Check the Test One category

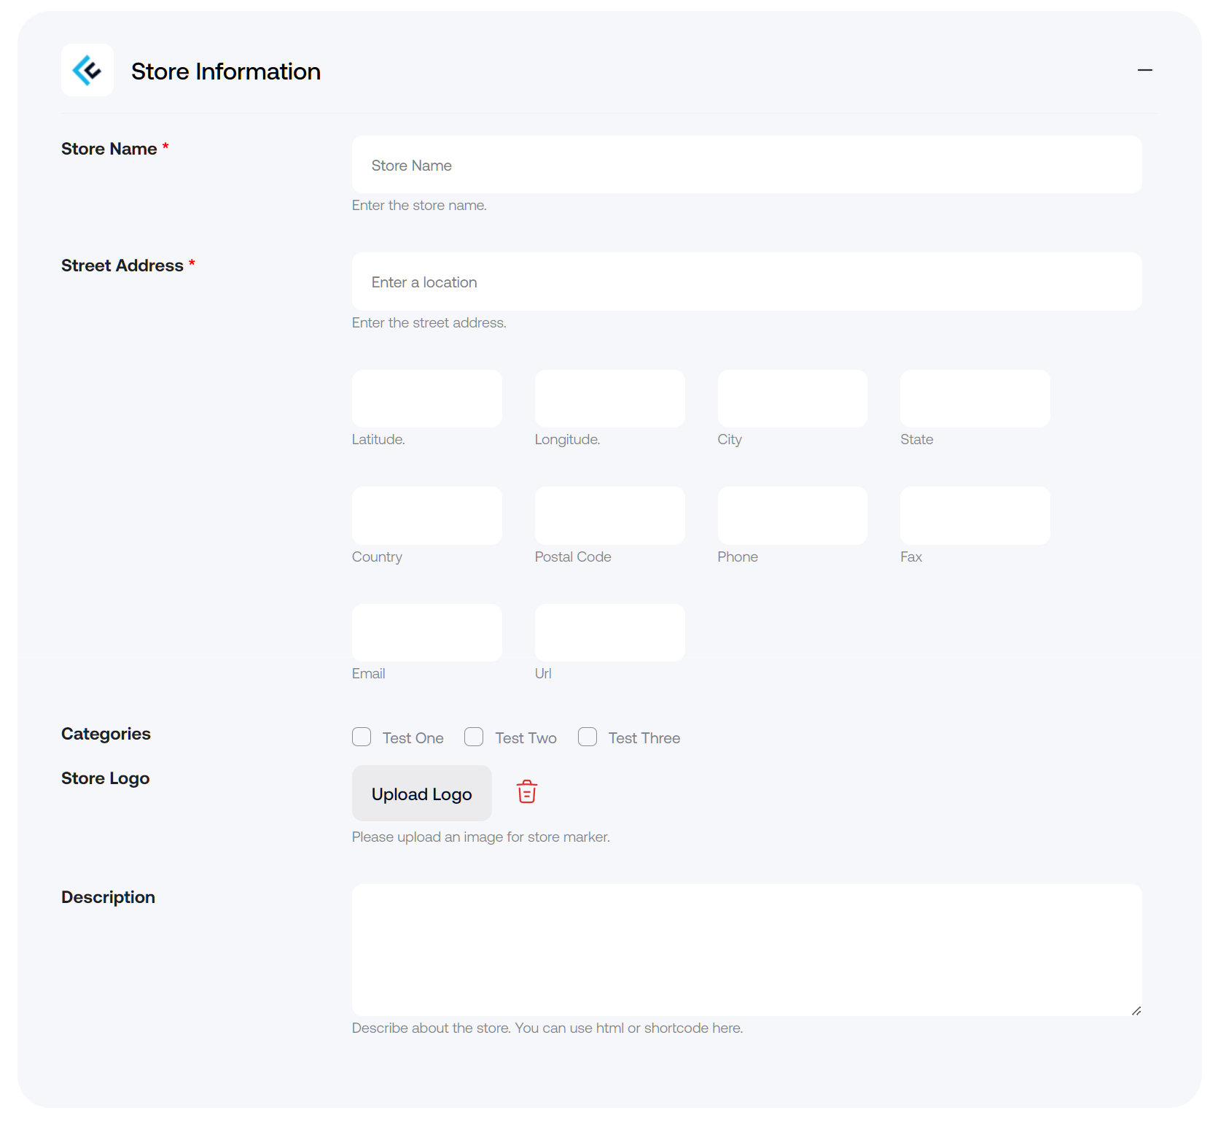[362, 737]
